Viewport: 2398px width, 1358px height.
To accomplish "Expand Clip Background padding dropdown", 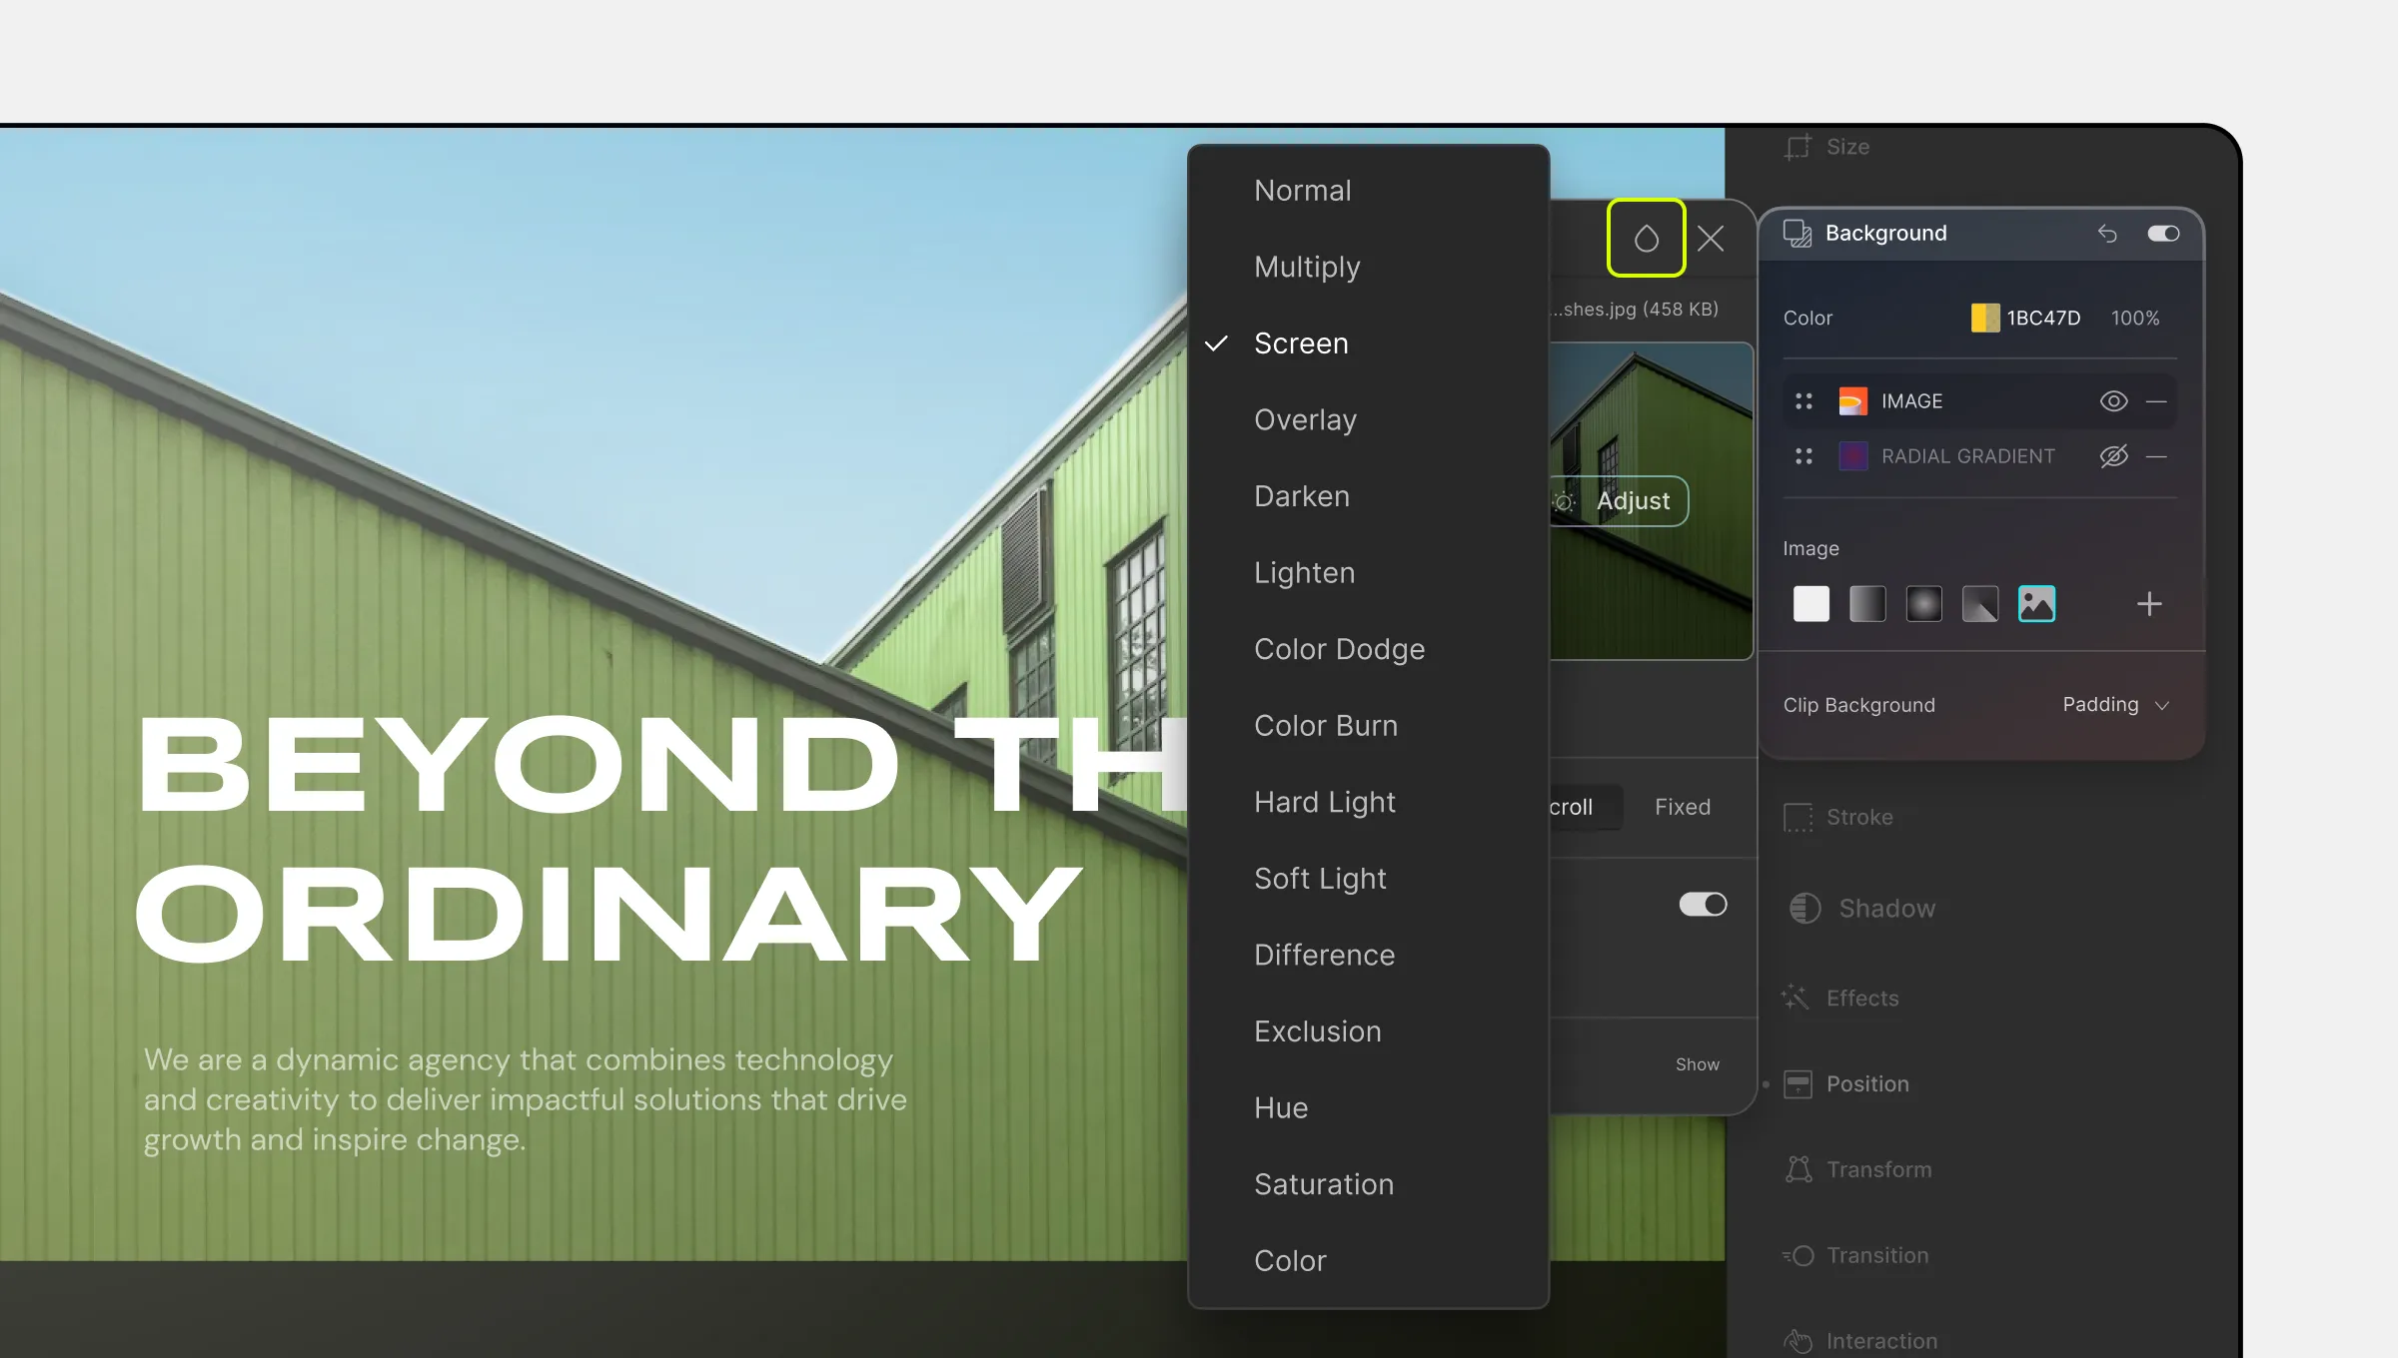I will (x=2114, y=705).
